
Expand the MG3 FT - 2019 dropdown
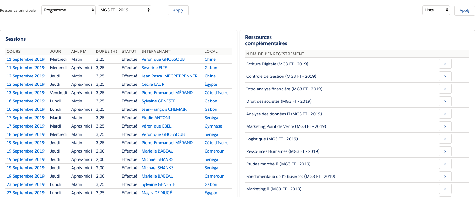pos(124,10)
